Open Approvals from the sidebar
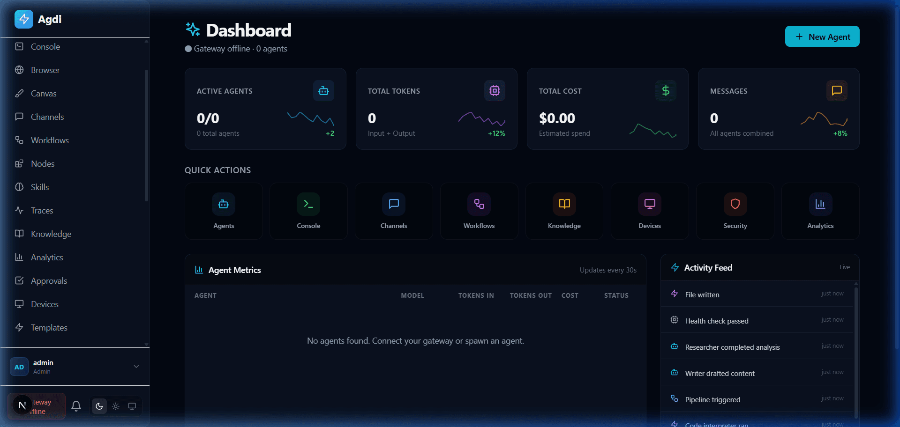Screen dimensions: 900x427 (x=49, y=280)
